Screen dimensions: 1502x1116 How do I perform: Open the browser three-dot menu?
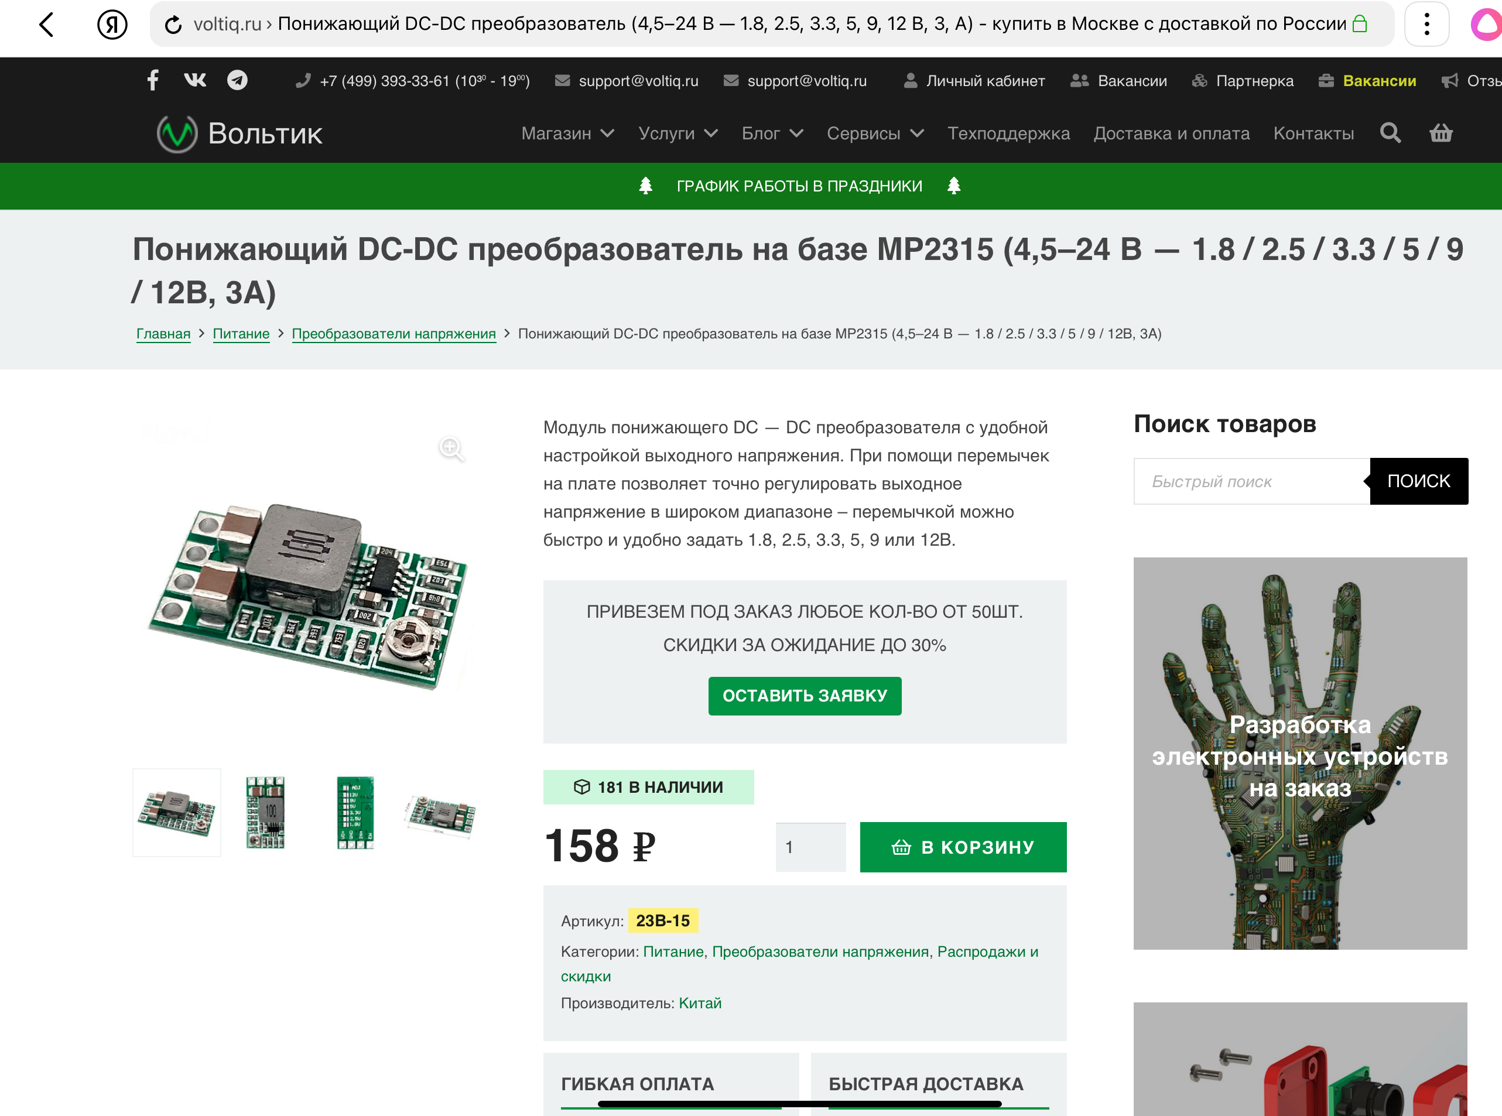[1426, 25]
